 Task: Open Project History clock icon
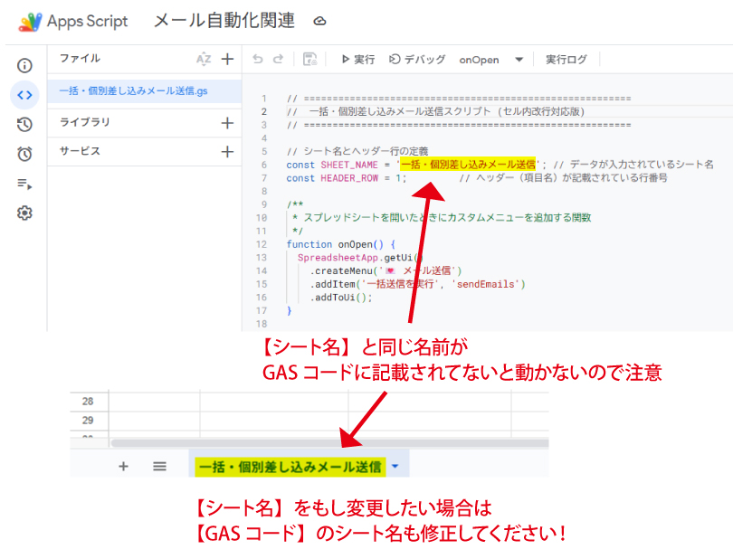(24, 125)
